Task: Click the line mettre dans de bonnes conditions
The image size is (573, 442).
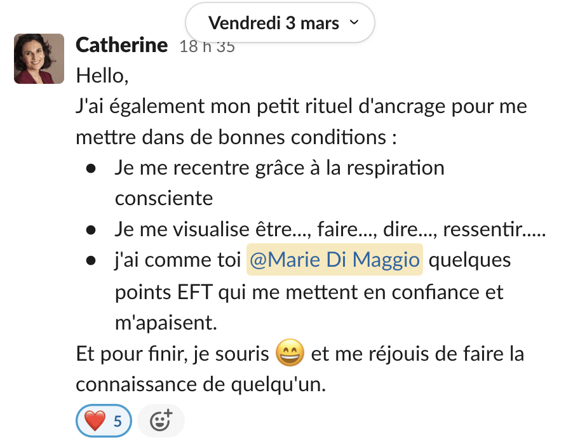Action: point(236,137)
